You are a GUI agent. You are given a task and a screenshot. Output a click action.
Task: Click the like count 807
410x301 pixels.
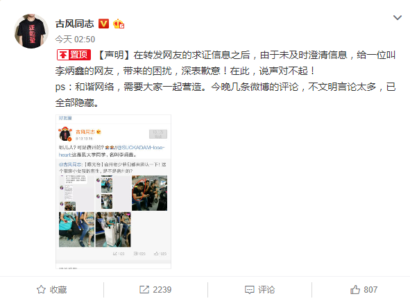(x=370, y=289)
